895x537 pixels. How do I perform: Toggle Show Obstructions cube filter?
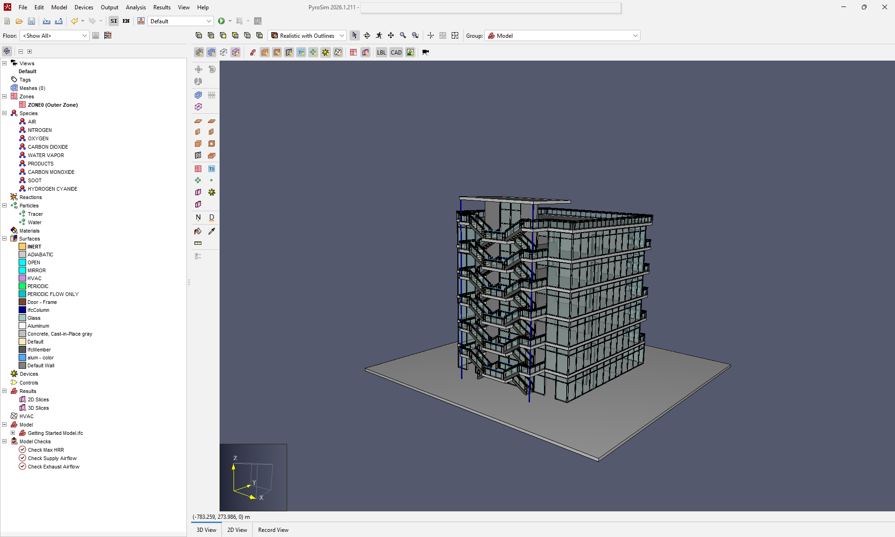pos(265,52)
